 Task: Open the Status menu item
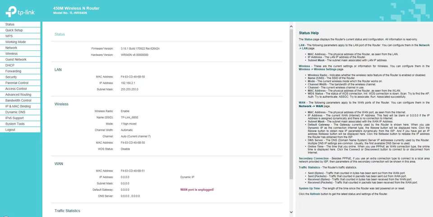[20, 25]
